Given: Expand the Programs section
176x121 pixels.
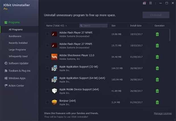Looking at the screenshot, I should pos(14,22).
